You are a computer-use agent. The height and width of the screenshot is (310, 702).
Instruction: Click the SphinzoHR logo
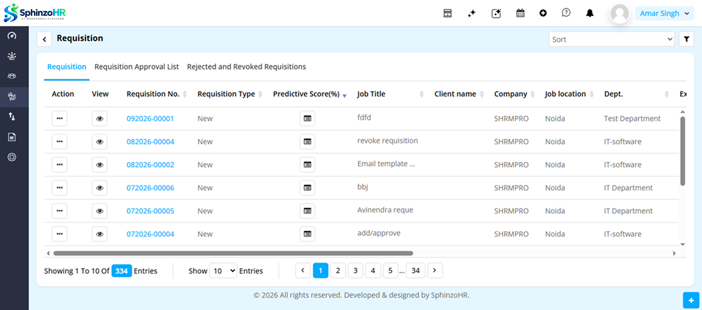click(x=35, y=13)
